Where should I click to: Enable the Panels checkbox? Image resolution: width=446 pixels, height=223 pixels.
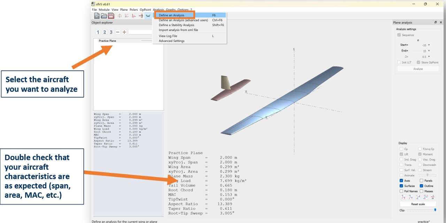(421, 181)
